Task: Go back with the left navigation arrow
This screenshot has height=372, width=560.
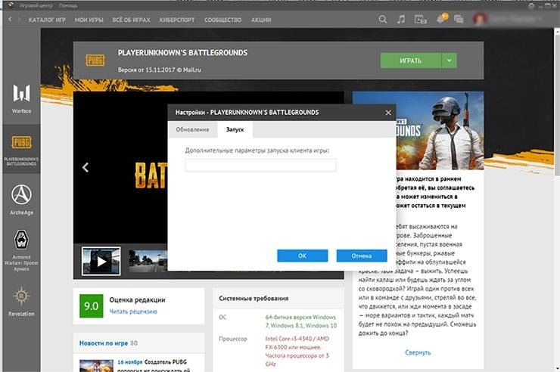Action: click(x=10, y=19)
